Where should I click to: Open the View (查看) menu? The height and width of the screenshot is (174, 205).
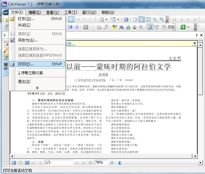[53, 12]
